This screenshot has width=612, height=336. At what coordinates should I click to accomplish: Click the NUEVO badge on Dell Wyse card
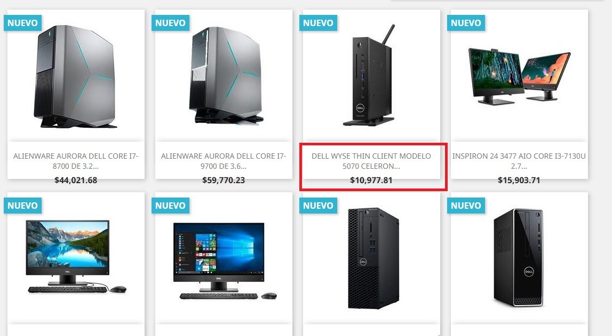click(x=318, y=23)
